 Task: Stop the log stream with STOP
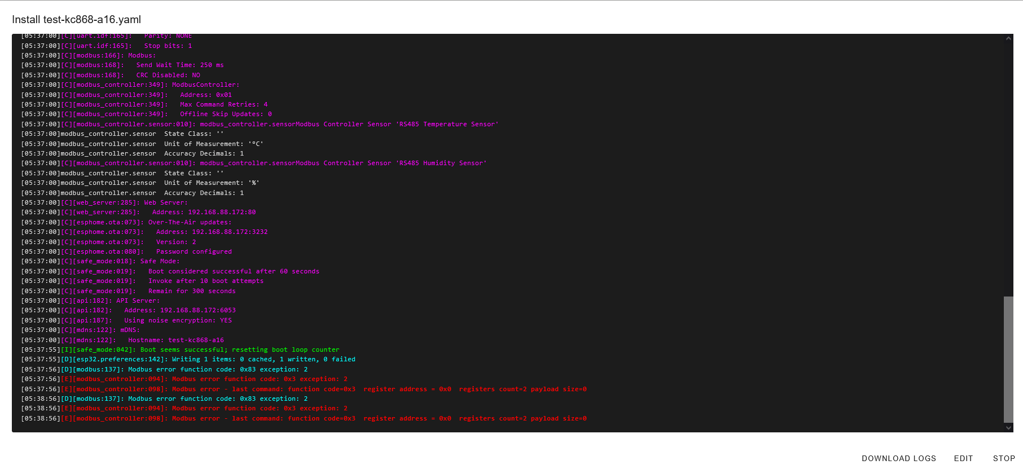click(x=1003, y=458)
